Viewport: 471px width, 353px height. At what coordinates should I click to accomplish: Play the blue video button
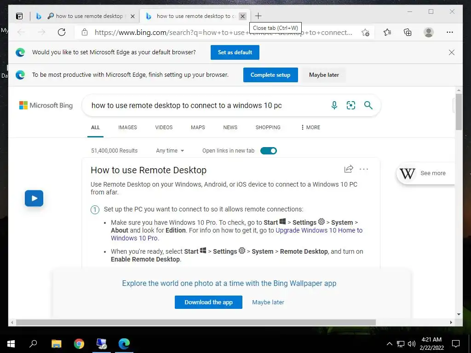(34, 198)
